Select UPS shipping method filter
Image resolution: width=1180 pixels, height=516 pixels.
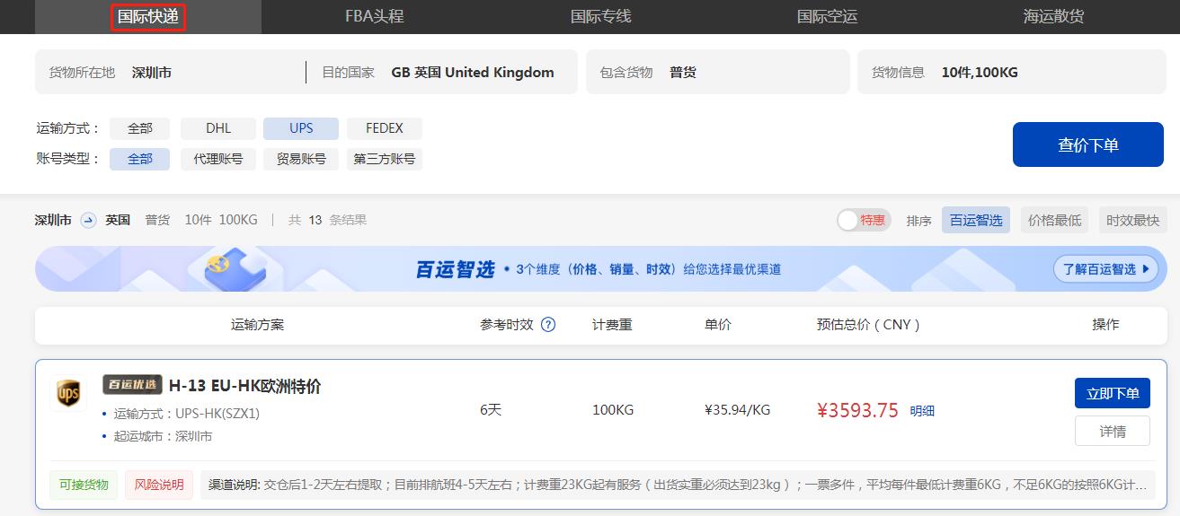pos(301,128)
